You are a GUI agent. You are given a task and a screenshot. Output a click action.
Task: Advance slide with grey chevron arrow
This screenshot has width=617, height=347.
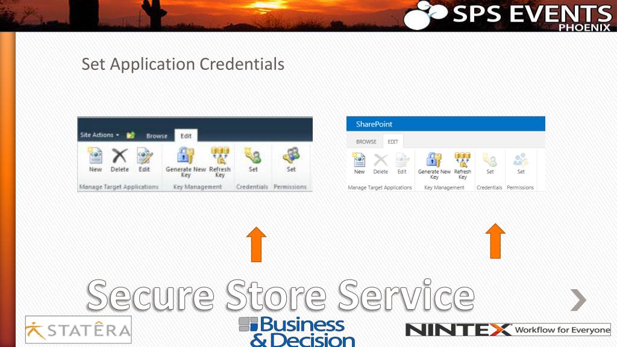(578, 300)
